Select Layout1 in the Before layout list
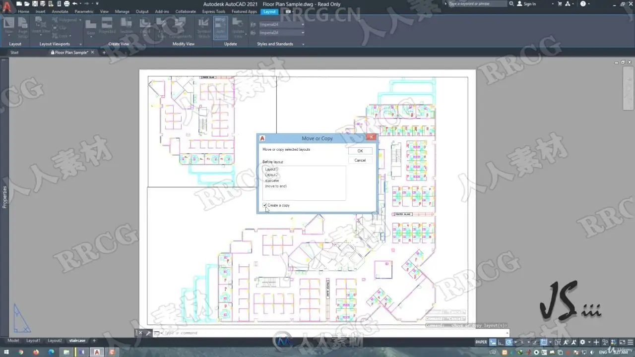 [x=271, y=170]
